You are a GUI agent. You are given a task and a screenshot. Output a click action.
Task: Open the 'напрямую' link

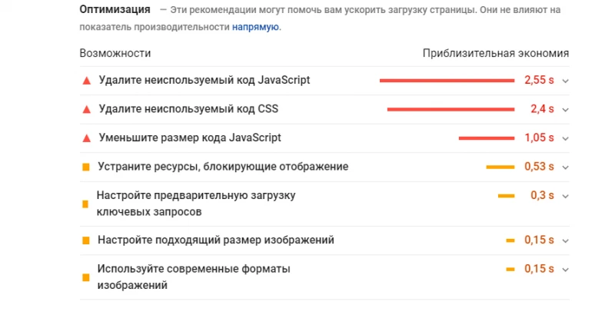(x=256, y=27)
